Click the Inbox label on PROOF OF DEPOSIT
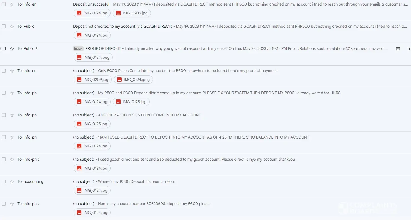The image size is (411, 220). point(78,48)
